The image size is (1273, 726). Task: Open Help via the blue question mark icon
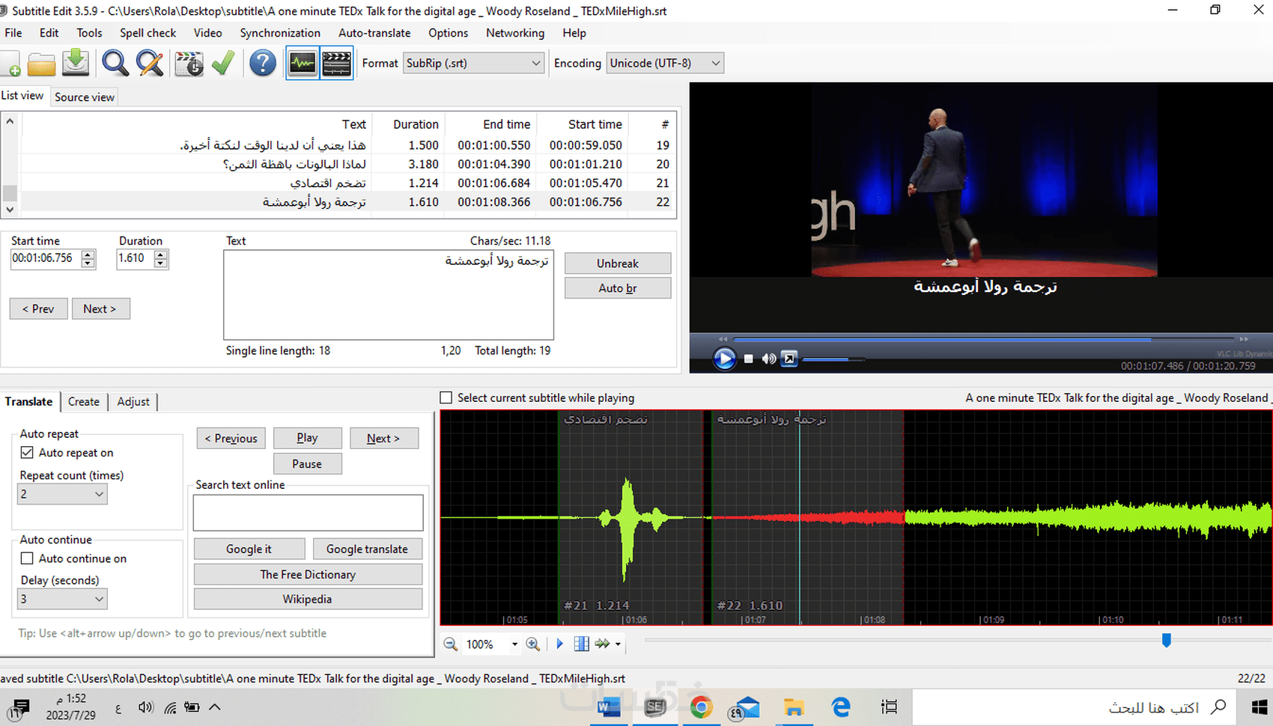(263, 64)
